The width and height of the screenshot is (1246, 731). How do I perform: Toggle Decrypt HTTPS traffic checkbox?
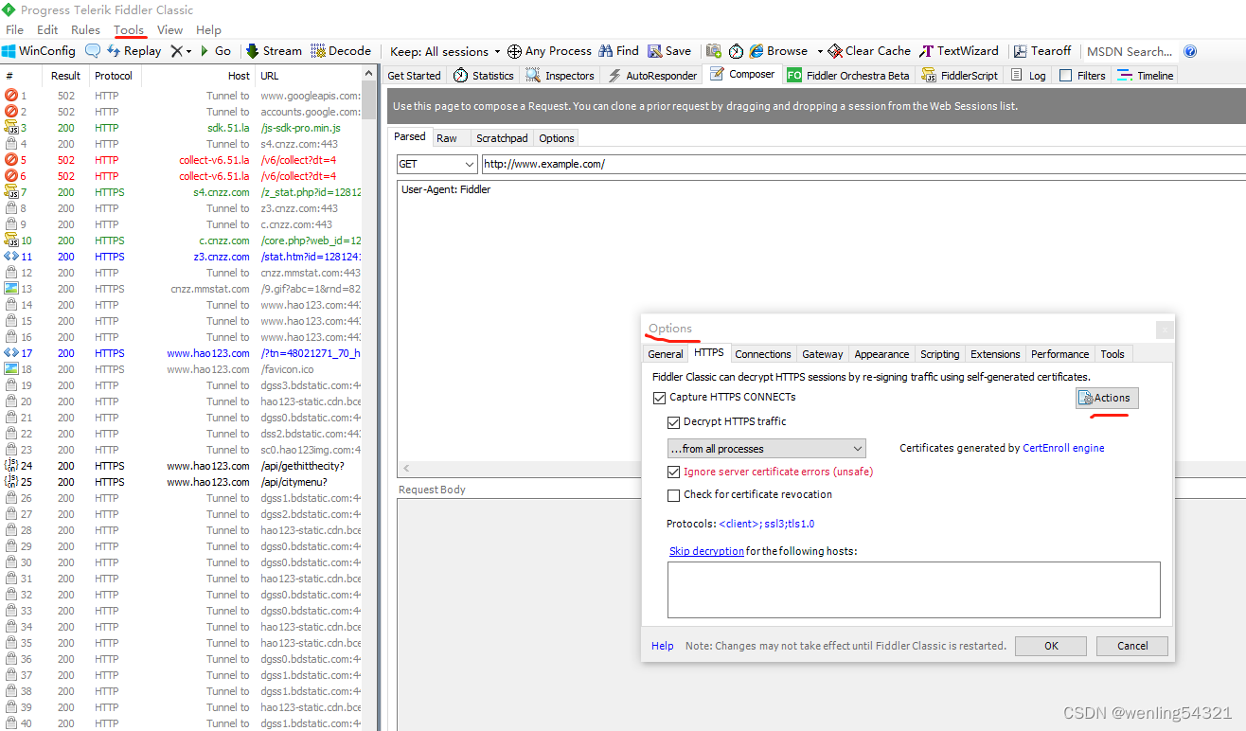(x=674, y=422)
